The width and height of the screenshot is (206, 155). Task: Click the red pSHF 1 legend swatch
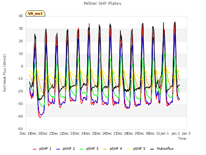point(34,149)
